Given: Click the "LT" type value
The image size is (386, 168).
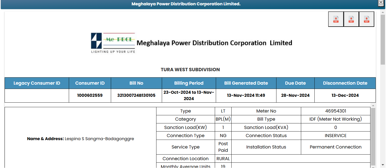Looking at the screenshot, I should point(223,111).
